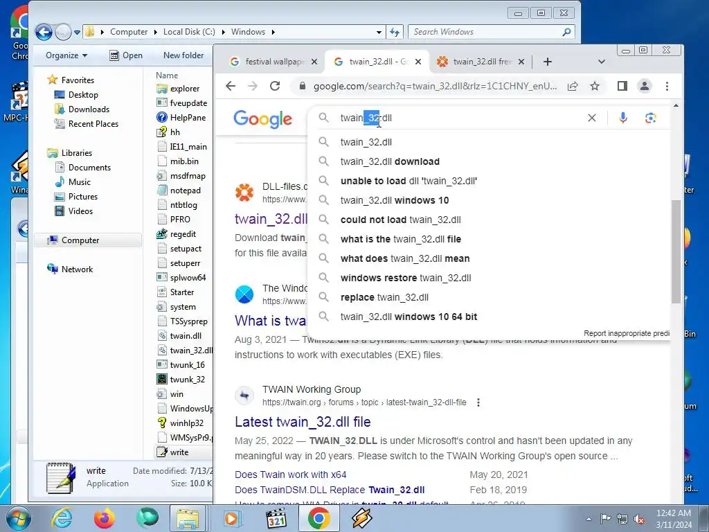Search by image with Google Lens icon
Image resolution: width=709 pixels, height=532 pixels.
click(650, 118)
